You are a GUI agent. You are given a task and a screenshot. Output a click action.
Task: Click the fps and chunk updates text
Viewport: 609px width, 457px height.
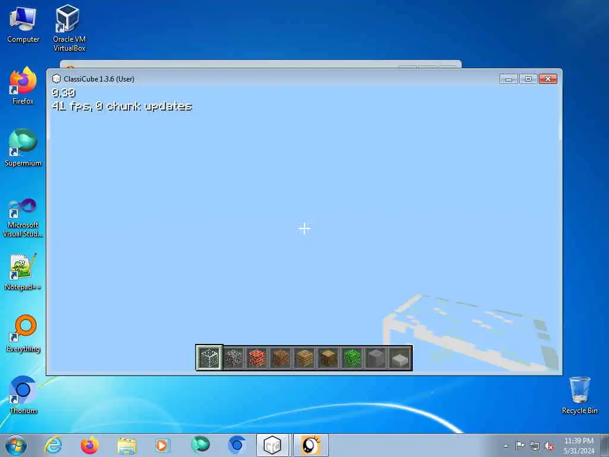(x=122, y=106)
